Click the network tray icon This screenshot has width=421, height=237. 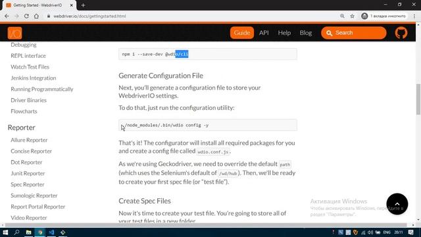(x=363, y=232)
